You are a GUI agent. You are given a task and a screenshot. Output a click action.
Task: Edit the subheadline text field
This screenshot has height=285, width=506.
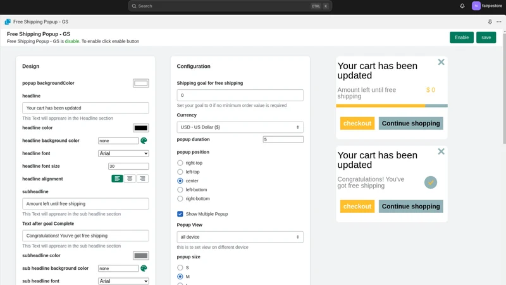(85, 203)
